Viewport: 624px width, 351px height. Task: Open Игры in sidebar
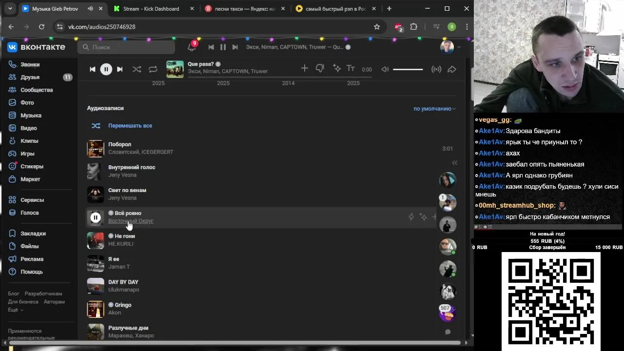pos(27,154)
